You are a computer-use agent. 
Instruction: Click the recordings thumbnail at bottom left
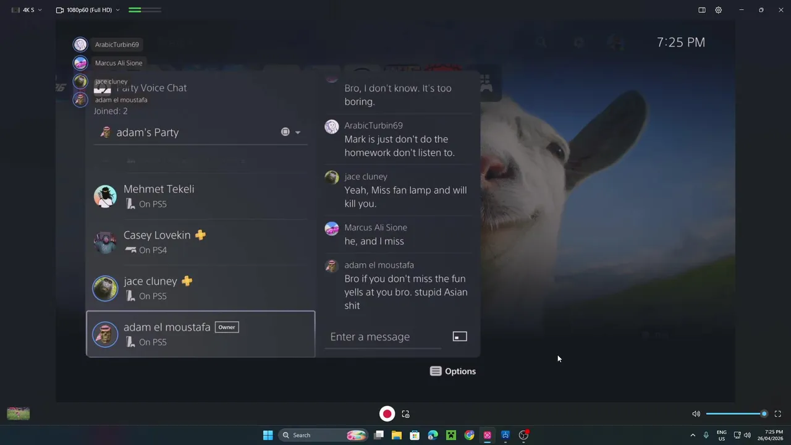click(18, 414)
